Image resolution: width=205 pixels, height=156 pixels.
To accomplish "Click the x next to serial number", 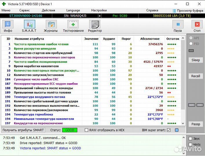I will pyautogui.click(x=100, y=16).
